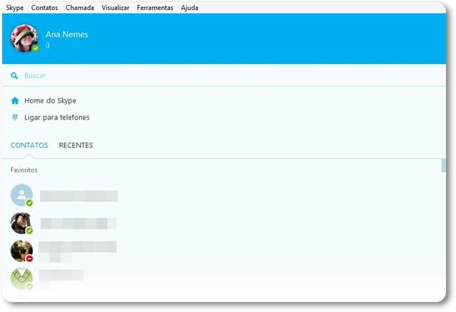Select first favorite with default blue avatar
The image size is (456, 312).
point(21,195)
